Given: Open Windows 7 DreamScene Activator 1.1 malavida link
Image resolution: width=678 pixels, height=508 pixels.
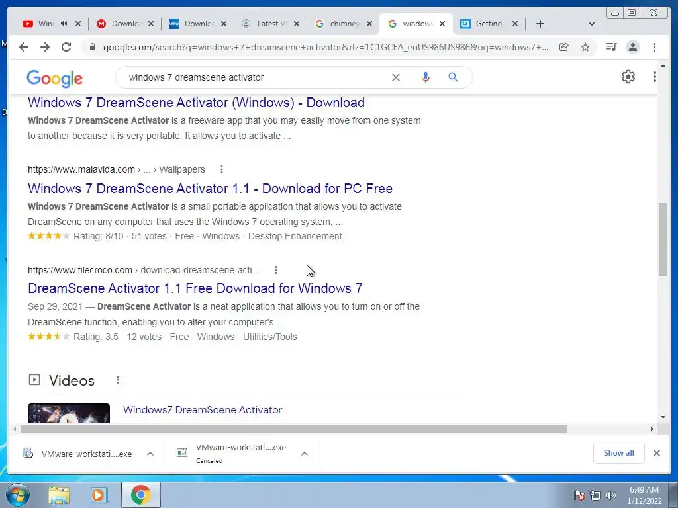Looking at the screenshot, I should [210, 189].
